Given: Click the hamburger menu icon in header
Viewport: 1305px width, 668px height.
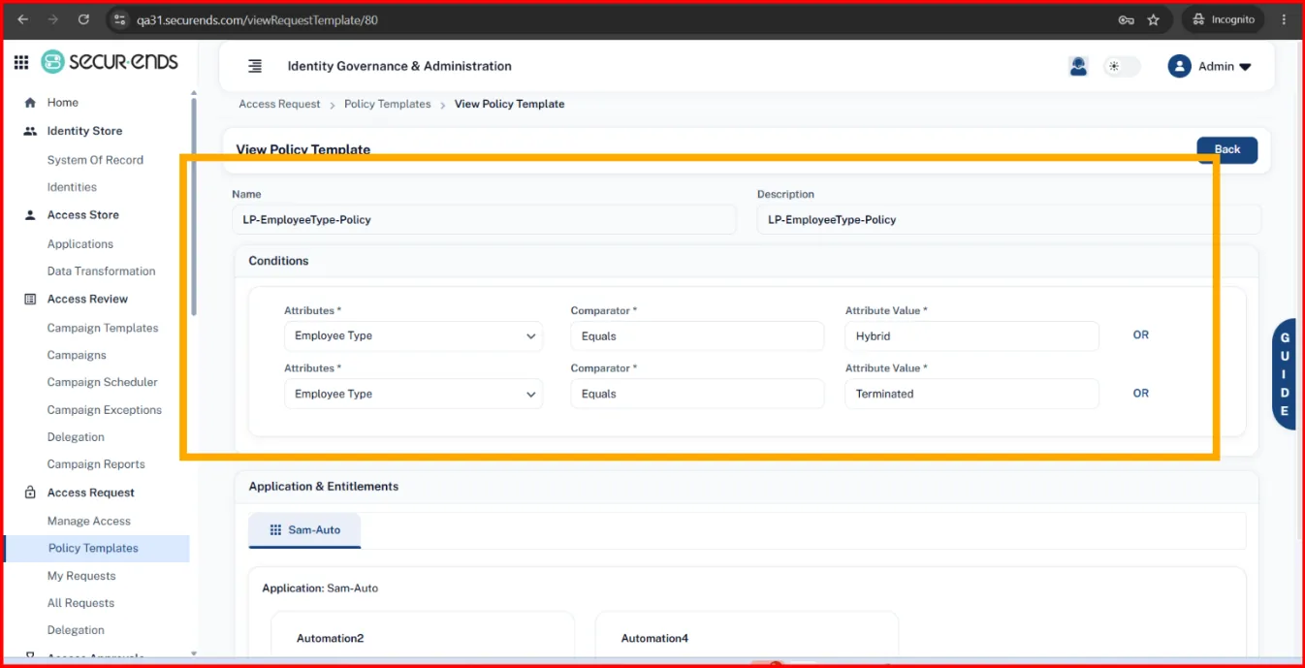Looking at the screenshot, I should (x=255, y=66).
